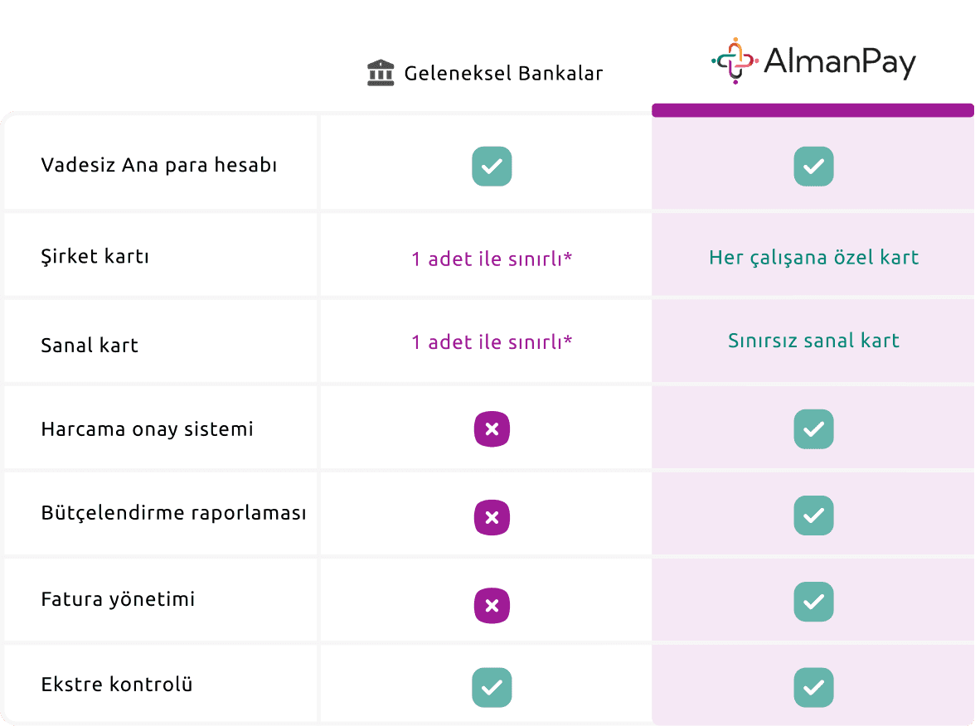The height and width of the screenshot is (726, 975).
Task: Click the AlmanPay logo icon
Action: tap(735, 60)
